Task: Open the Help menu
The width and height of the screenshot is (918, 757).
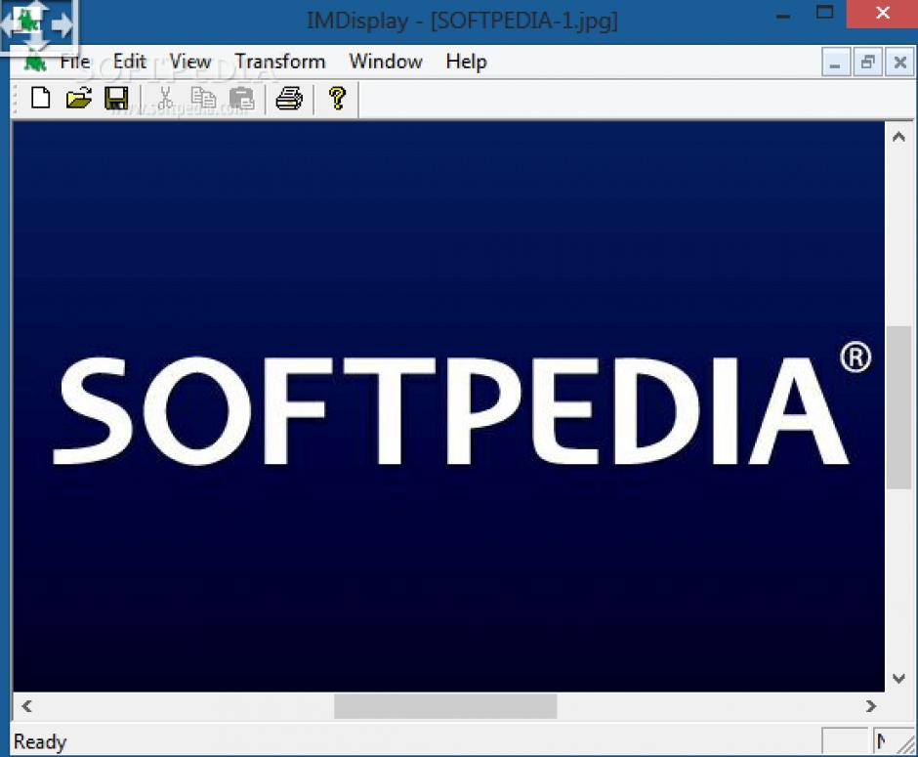Action: pos(466,63)
